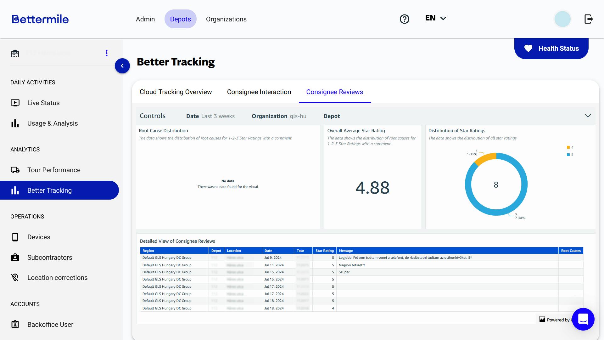Screen dimensions: 604x340
Task: Click Better Tracking in the sidebar
Action: 59,190
